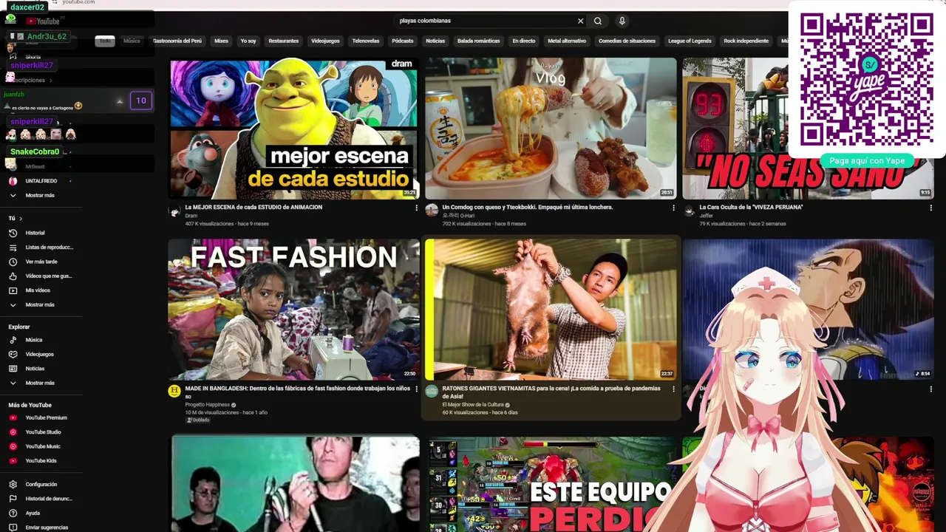Open options menu for Corndog con queso video
Screen dimensions: 946x532
(673, 208)
